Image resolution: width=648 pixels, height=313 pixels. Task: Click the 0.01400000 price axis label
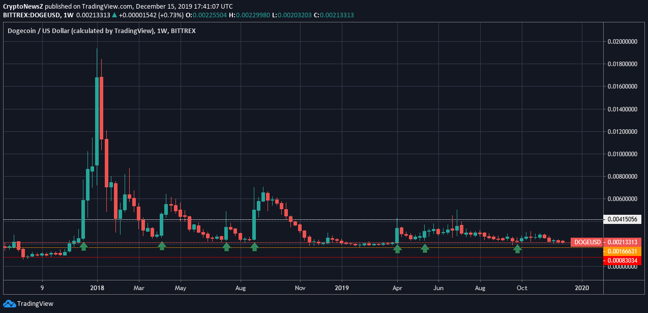point(623,109)
